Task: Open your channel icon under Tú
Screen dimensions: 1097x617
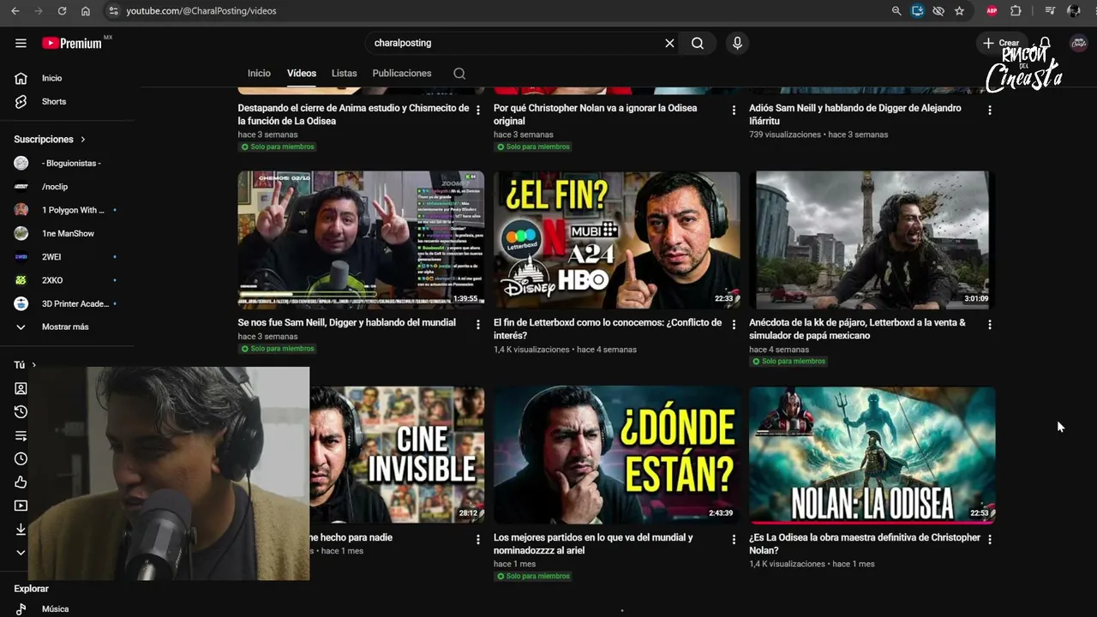Action: coord(21,388)
